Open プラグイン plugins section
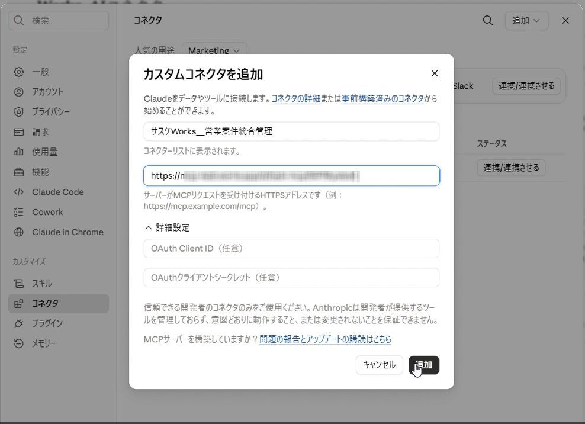Image resolution: width=585 pixels, height=424 pixels. pos(58,323)
